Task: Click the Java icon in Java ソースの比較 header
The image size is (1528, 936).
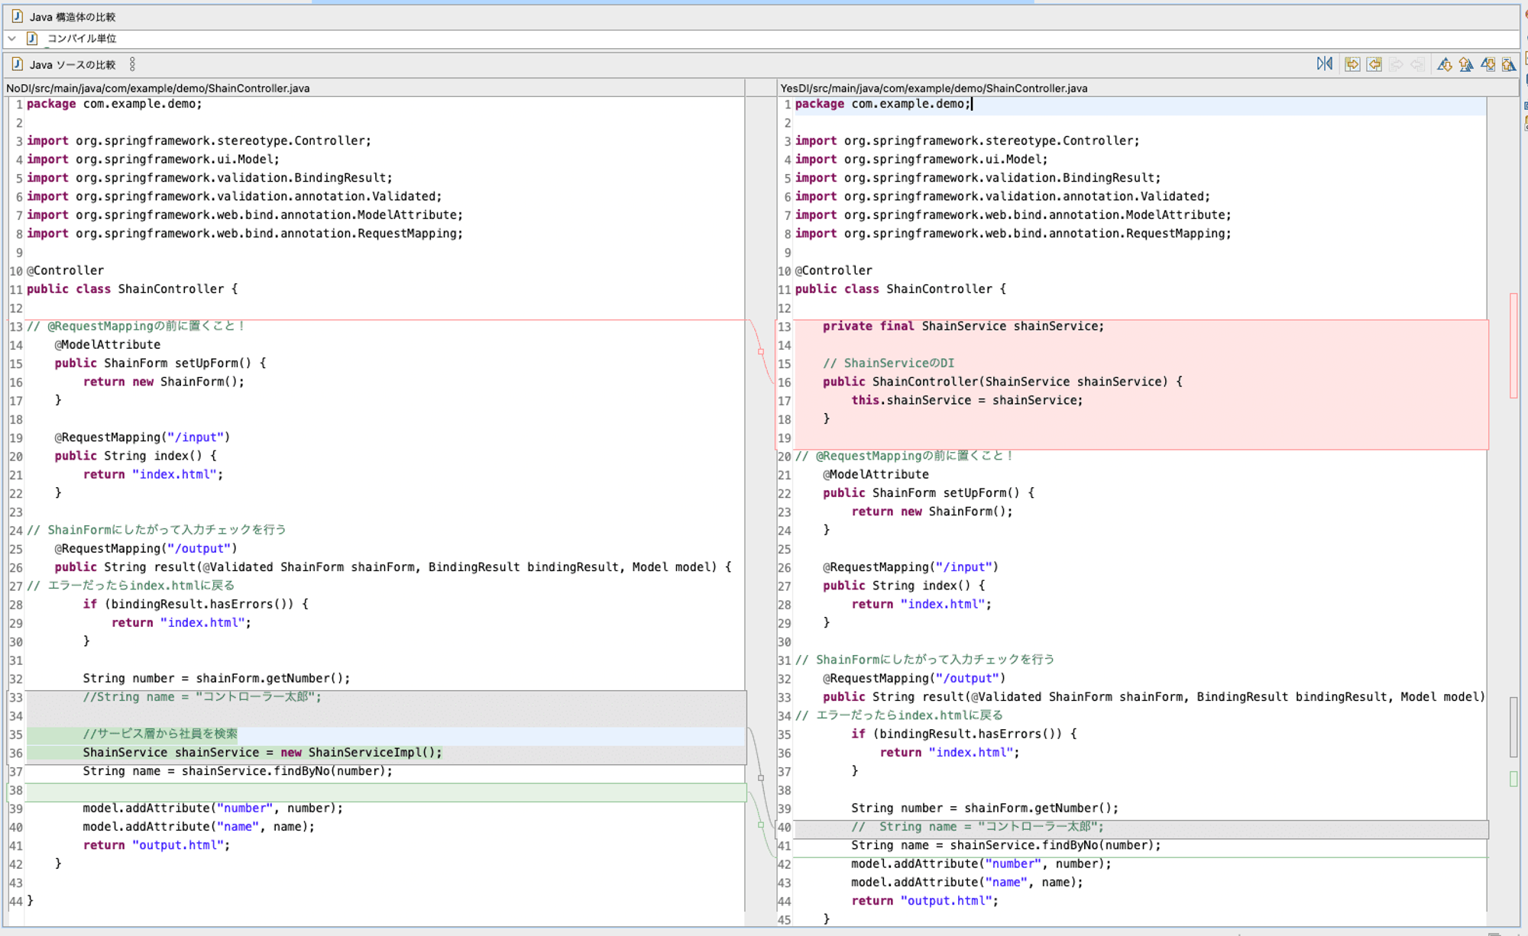Action: (x=17, y=64)
